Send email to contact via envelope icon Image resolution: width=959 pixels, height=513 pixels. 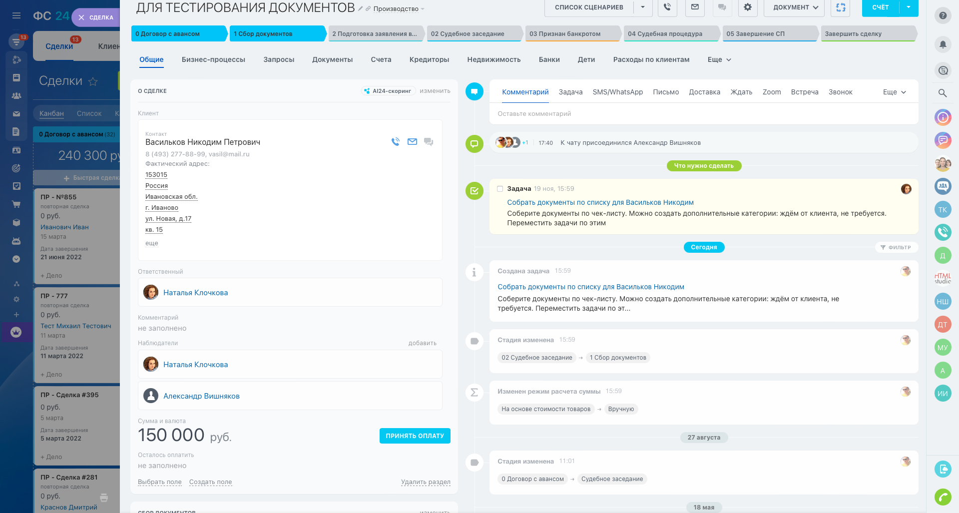coord(412,142)
